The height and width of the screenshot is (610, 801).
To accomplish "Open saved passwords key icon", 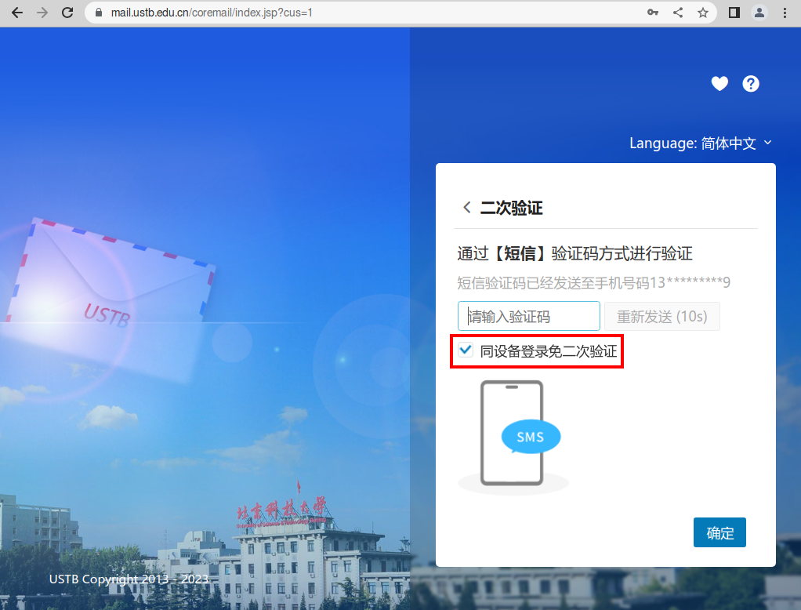I will [x=652, y=13].
